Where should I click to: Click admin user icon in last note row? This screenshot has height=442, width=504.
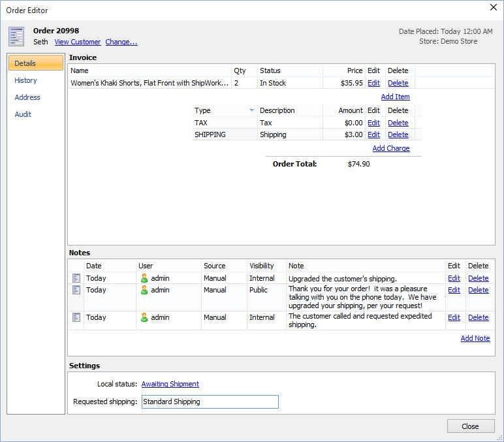144,317
